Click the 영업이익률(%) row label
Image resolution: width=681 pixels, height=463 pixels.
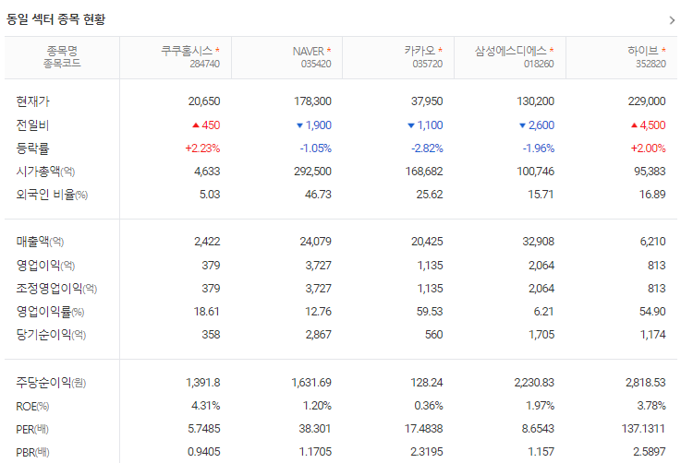[x=50, y=311]
